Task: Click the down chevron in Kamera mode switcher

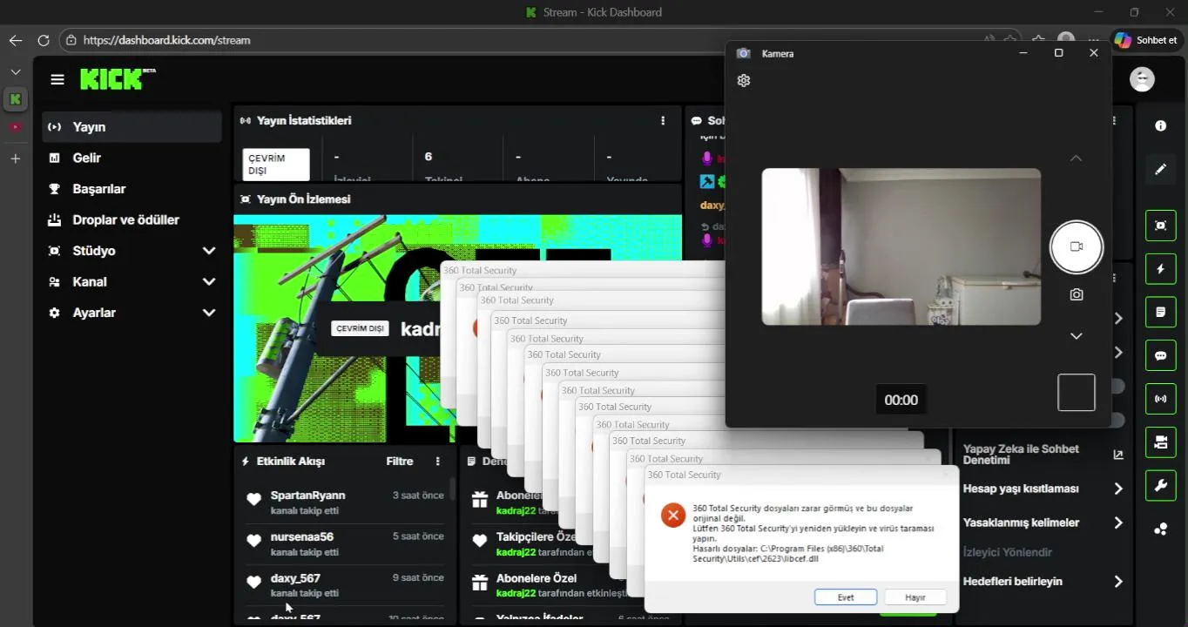Action: (x=1077, y=336)
